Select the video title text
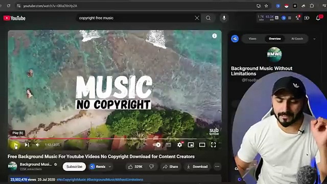Screen dimensions: 327x184 click(101, 156)
